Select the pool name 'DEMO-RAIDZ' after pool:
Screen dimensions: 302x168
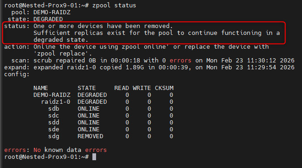click(52, 12)
